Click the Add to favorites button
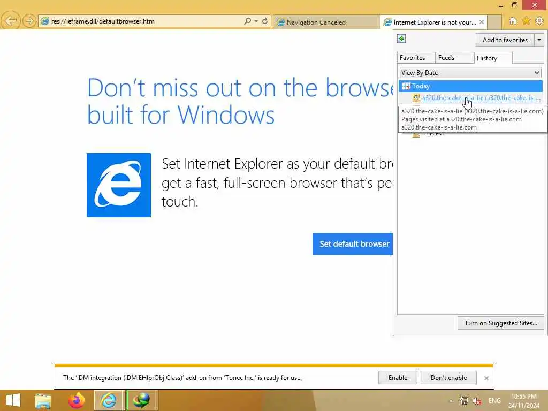This screenshot has width=548, height=411. [505, 40]
